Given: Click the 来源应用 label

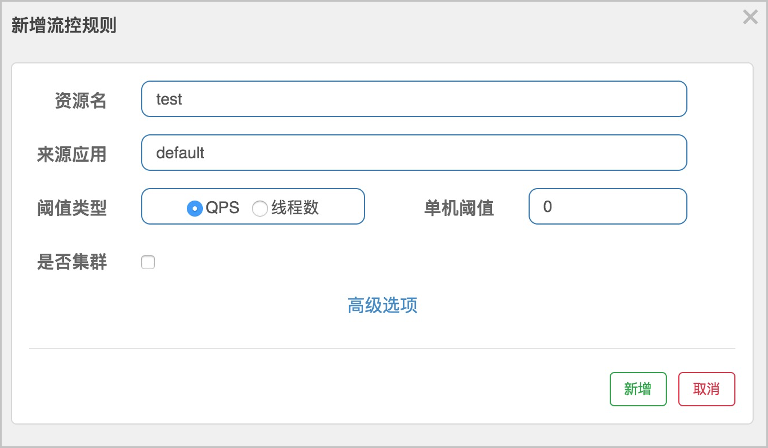Looking at the screenshot, I should 72,154.
